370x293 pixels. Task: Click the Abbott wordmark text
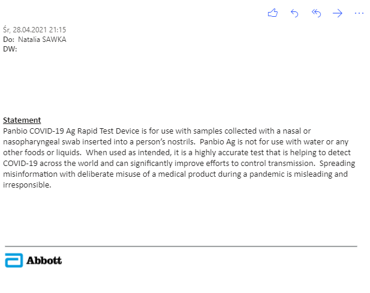click(x=44, y=261)
